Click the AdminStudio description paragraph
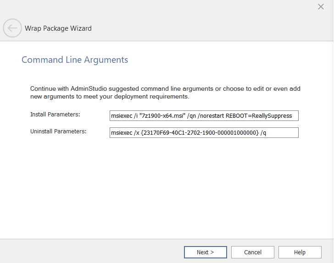Image resolution: width=334 pixels, height=263 pixels. [165, 93]
